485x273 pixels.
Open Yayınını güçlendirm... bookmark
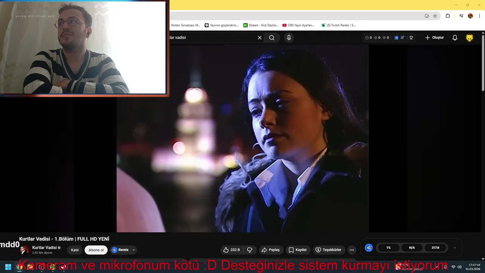222,25
